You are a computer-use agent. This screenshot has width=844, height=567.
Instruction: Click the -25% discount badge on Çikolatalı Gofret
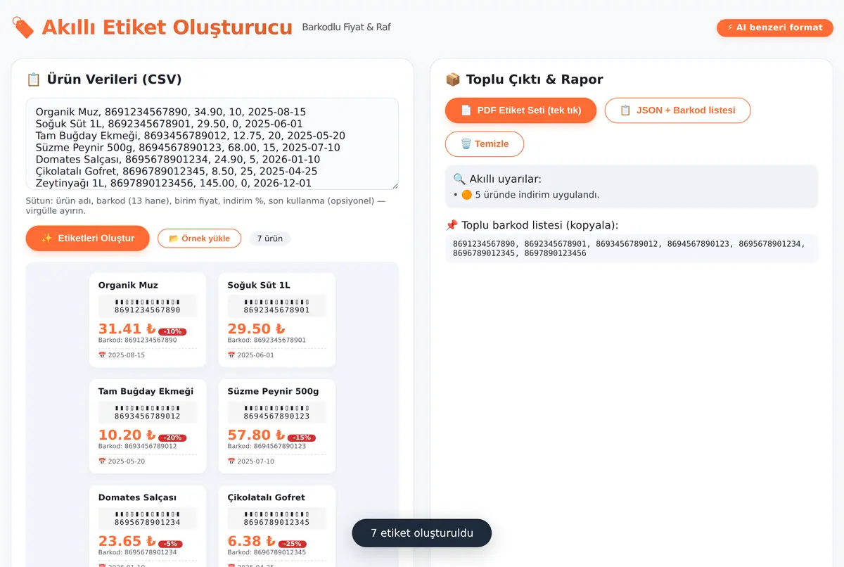coord(293,544)
